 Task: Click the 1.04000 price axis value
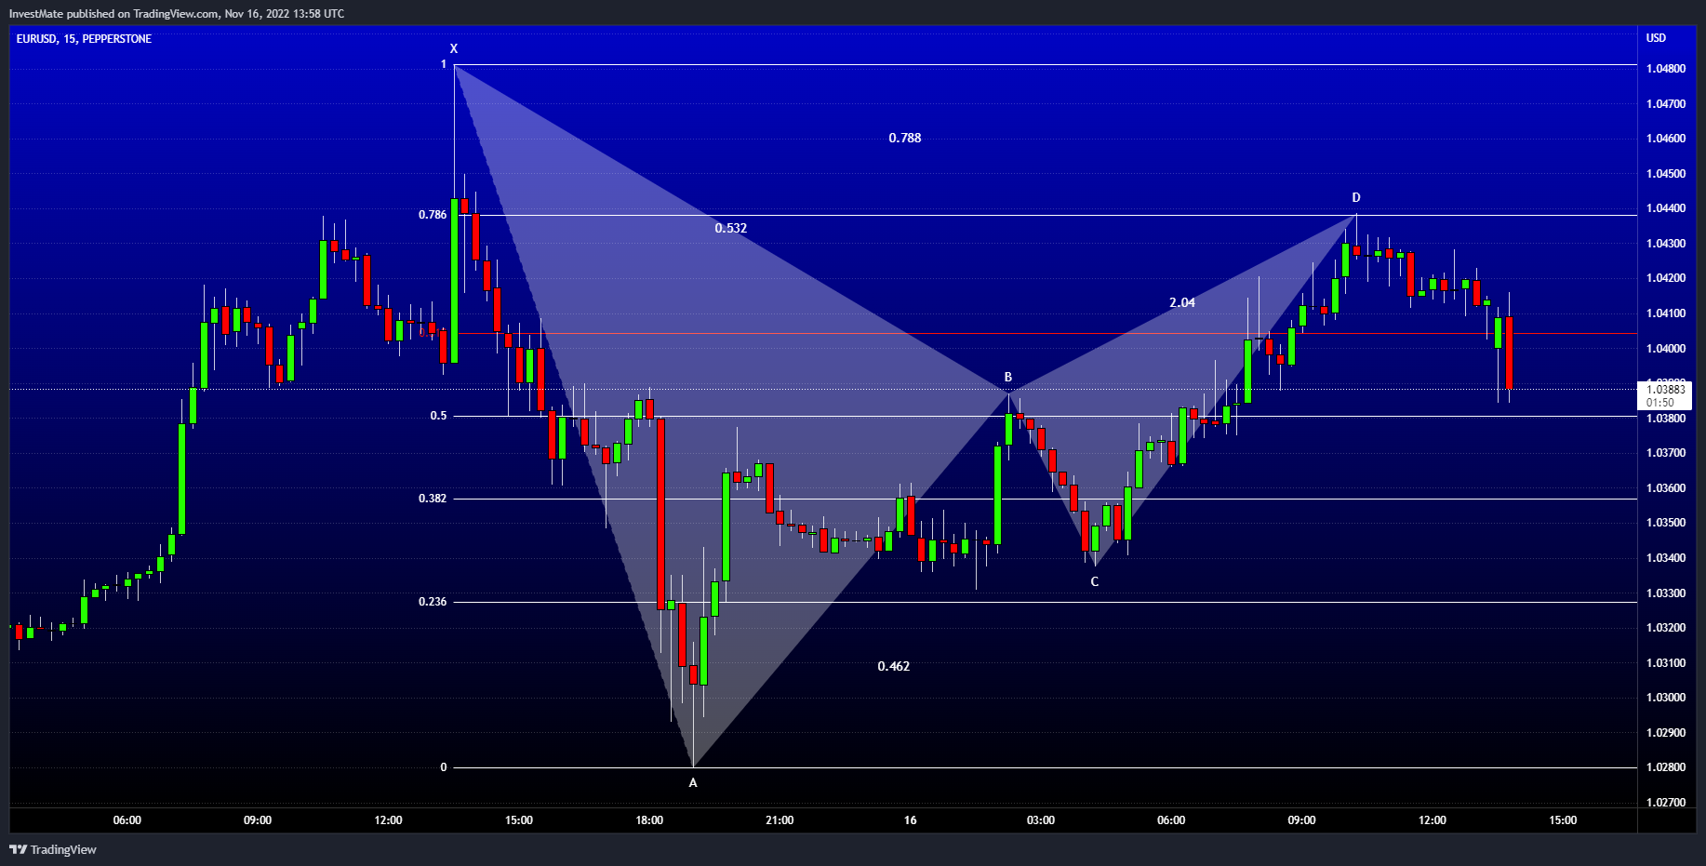1666,349
